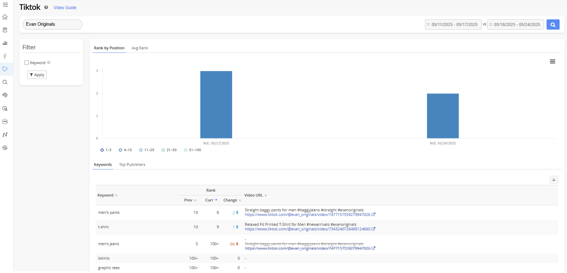Viewport: 567px width, 273px height.
Task: Open the bar chart sidebar icon
Action: tap(5, 43)
